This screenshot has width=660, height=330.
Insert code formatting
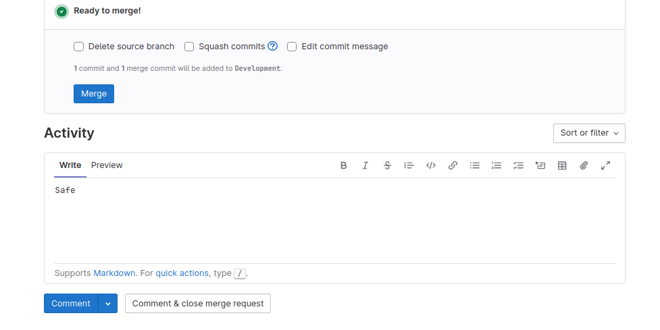430,165
